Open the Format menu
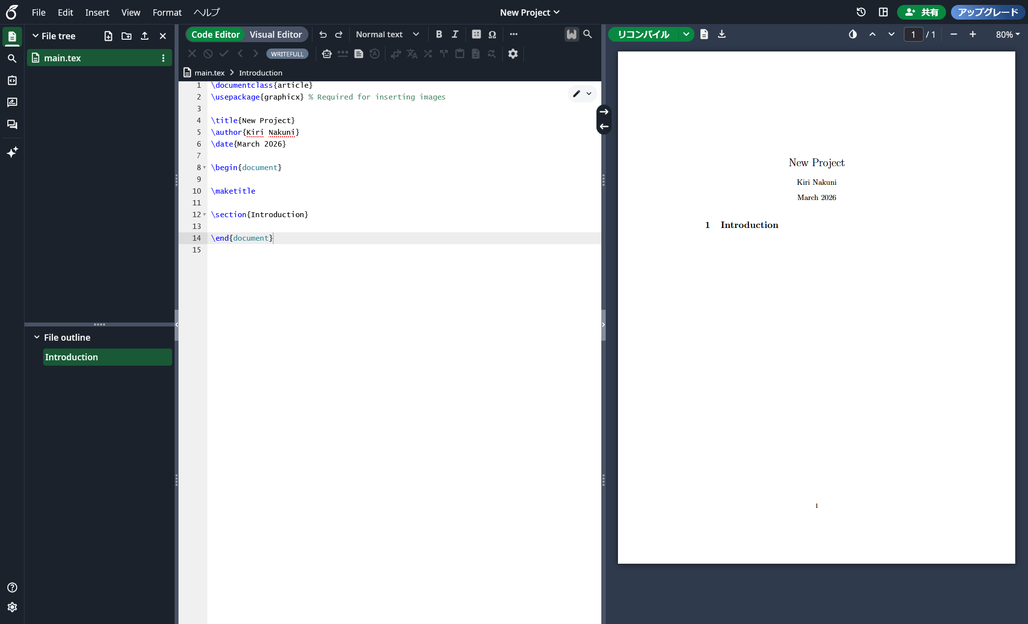The width and height of the screenshot is (1028, 624). 167,12
